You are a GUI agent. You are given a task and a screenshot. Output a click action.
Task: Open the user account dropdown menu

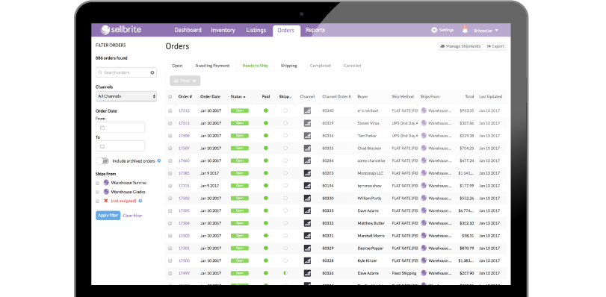coord(486,30)
